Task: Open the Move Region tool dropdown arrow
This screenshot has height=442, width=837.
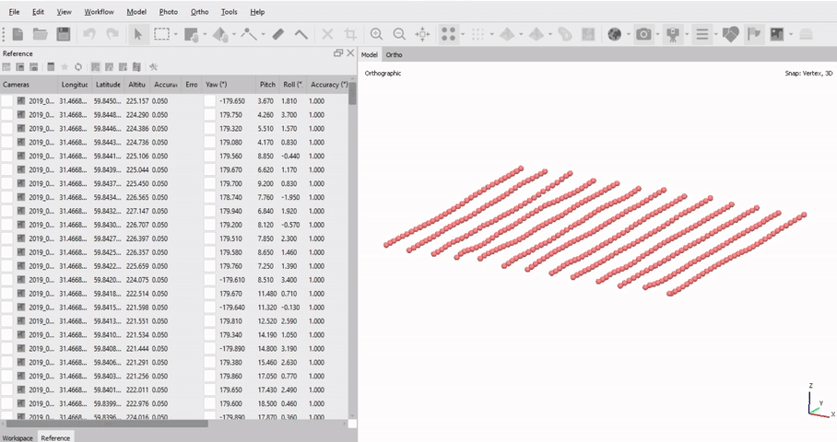Action: point(205,35)
